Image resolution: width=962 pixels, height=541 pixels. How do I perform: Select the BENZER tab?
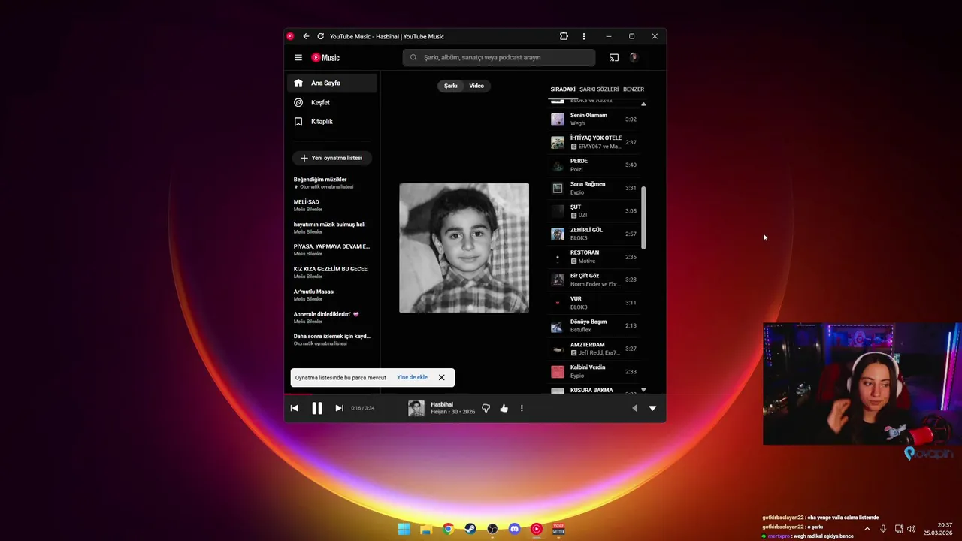(x=634, y=89)
